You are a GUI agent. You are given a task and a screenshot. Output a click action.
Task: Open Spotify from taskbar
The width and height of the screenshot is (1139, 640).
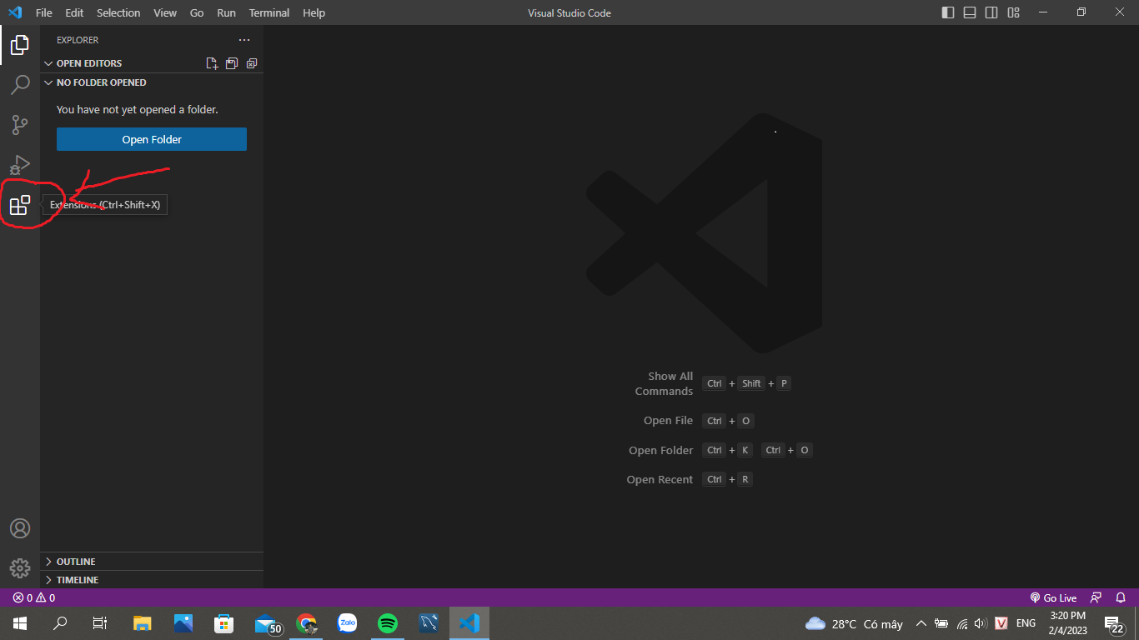(388, 623)
